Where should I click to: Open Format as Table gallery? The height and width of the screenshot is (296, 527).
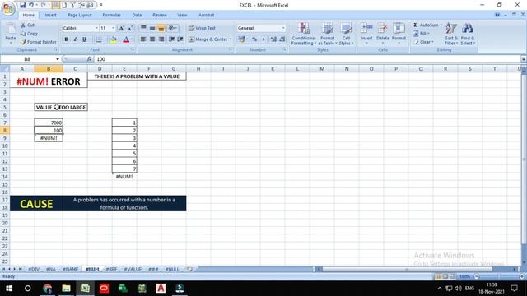pyautogui.click(x=327, y=34)
